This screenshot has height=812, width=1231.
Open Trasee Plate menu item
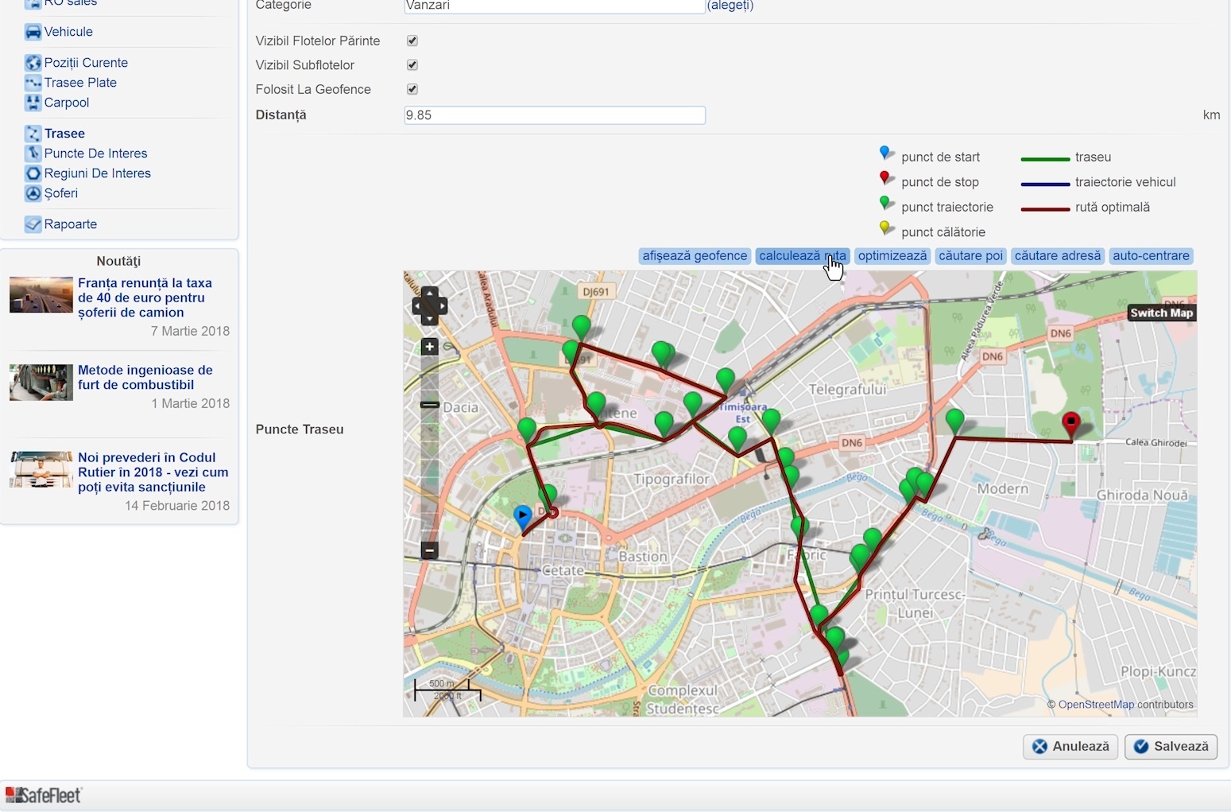[80, 83]
